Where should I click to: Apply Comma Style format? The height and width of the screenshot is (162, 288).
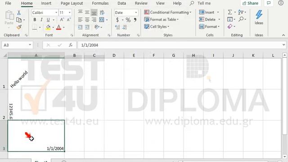coord(135,20)
